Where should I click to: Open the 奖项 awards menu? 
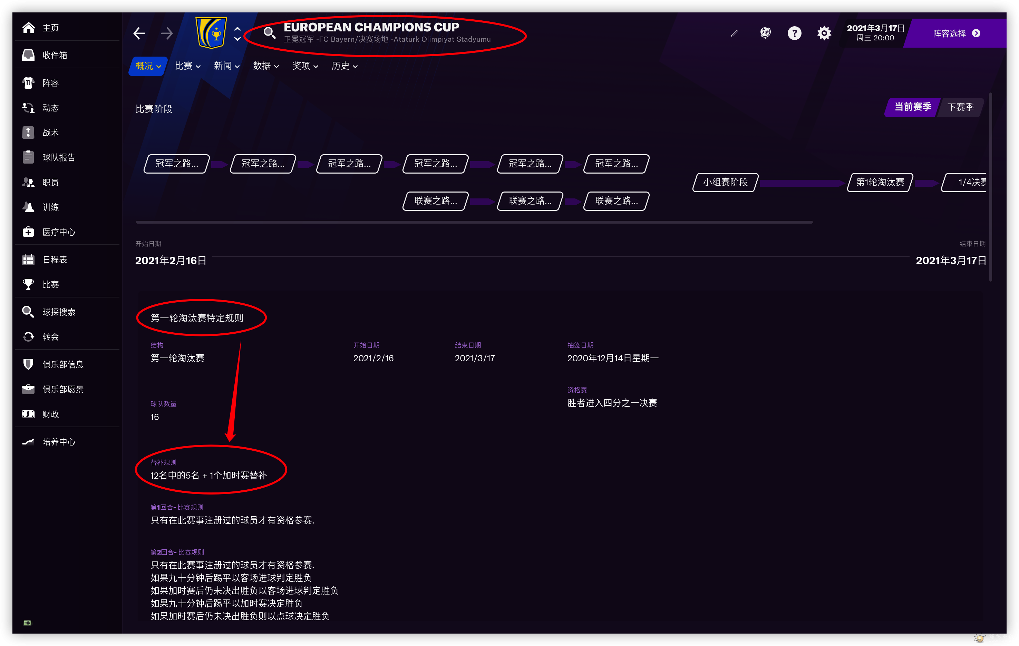pyautogui.click(x=305, y=66)
